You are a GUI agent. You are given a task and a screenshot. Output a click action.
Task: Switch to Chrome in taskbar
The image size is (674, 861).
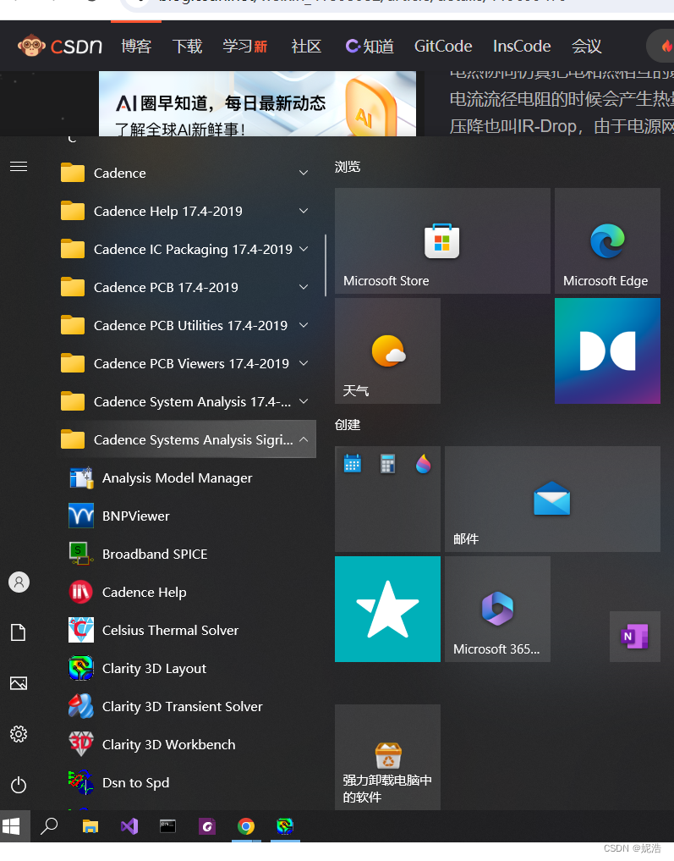point(246,825)
